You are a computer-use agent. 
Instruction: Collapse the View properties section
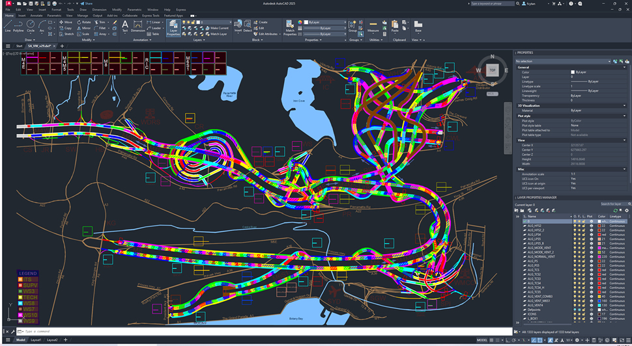point(625,140)
